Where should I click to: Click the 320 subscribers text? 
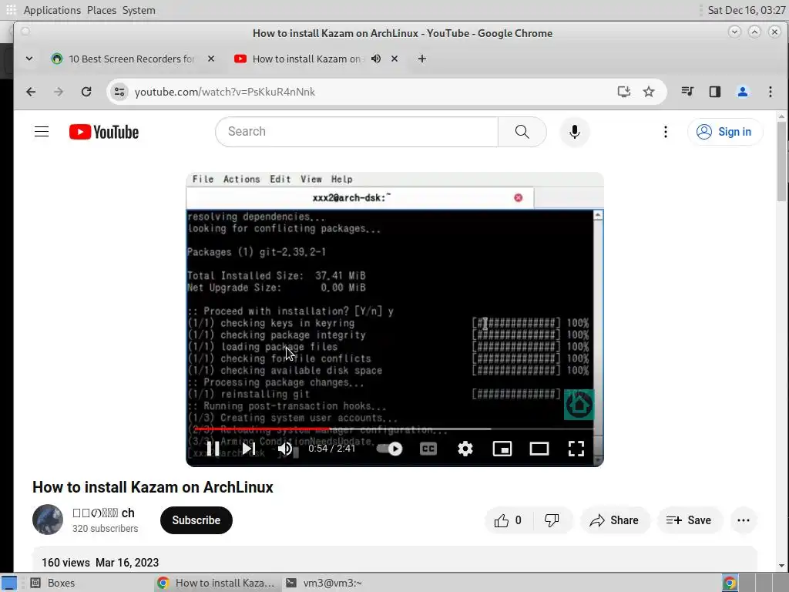tap(105, 529)
